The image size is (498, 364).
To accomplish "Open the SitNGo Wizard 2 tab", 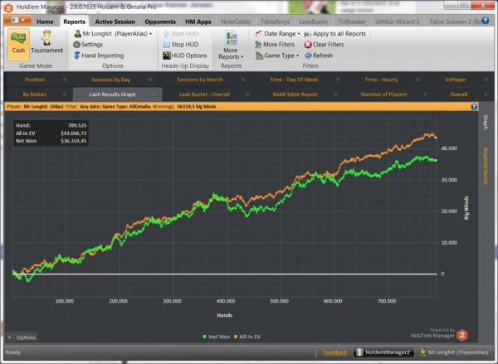I will [398, 22].
